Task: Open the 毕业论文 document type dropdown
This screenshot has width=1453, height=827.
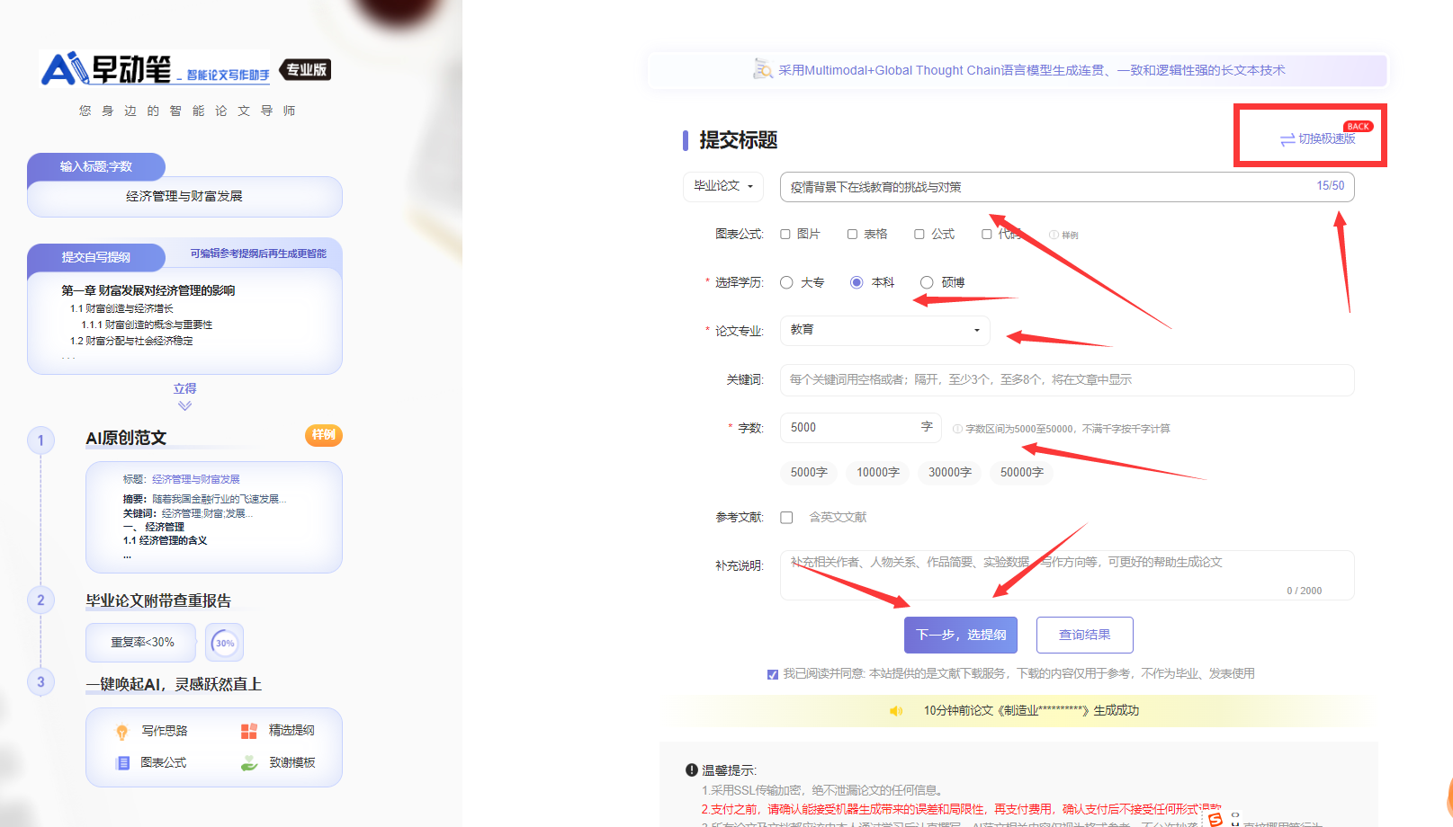Action: pos(723,186)
